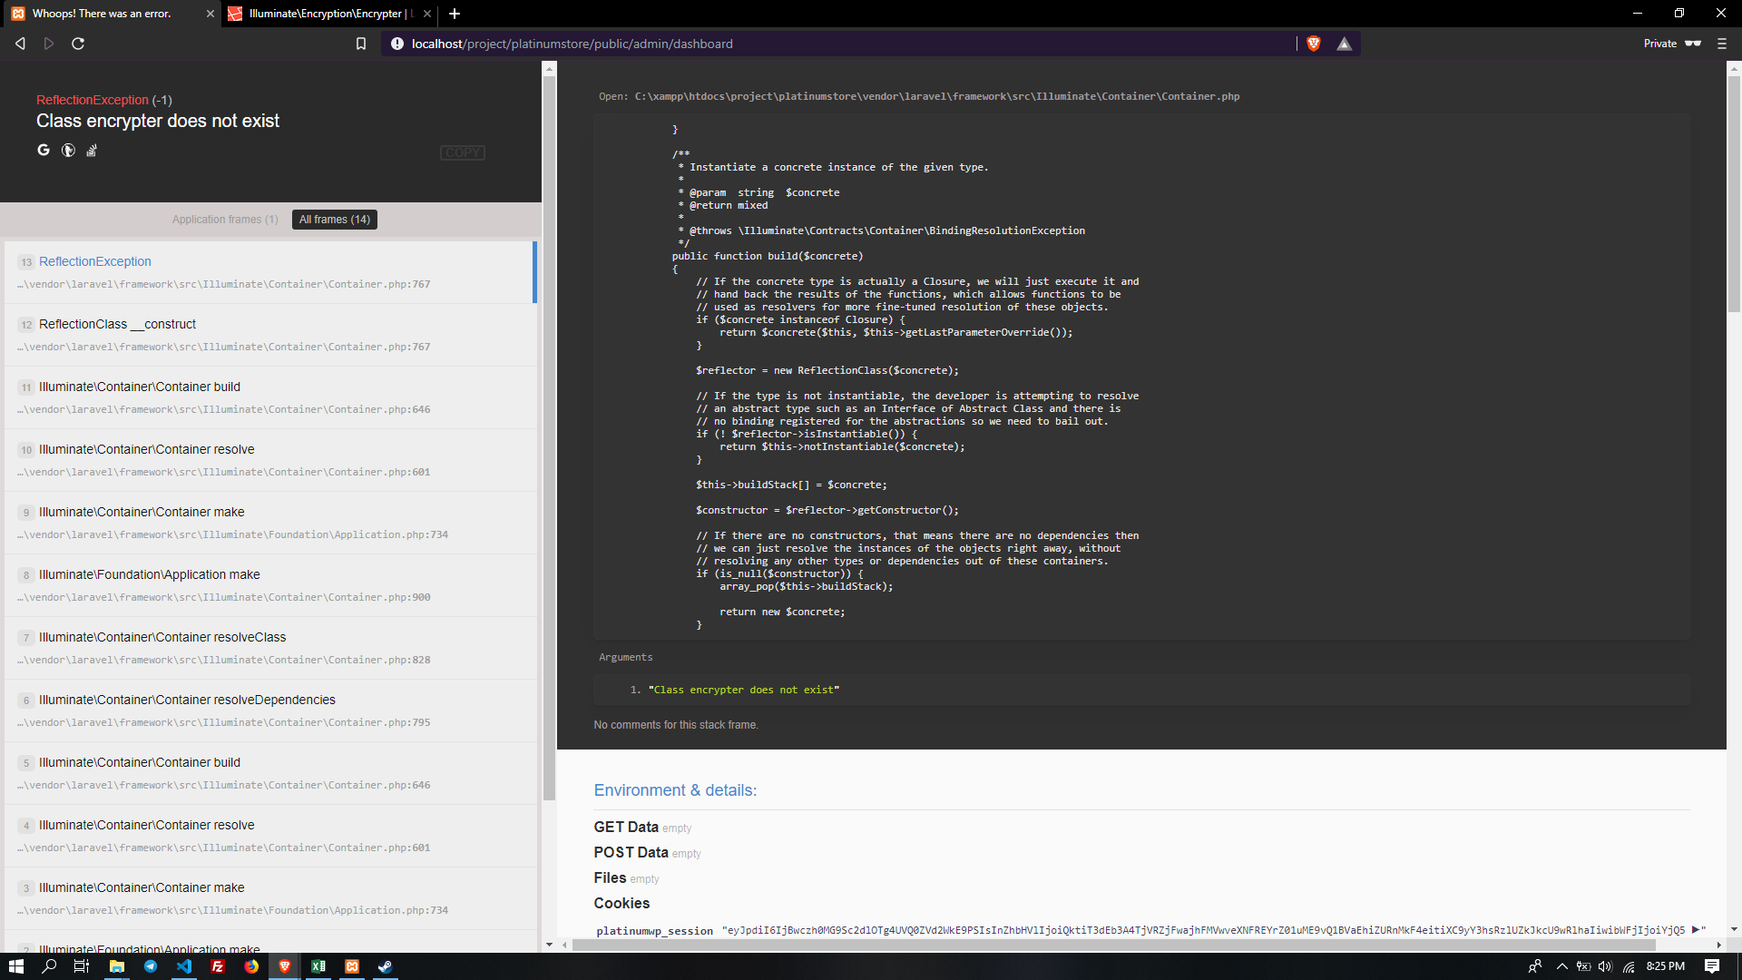Viewport: 1742px width, 980px height.
Task: Click the Environment & details heading
Action: point(675,790)
